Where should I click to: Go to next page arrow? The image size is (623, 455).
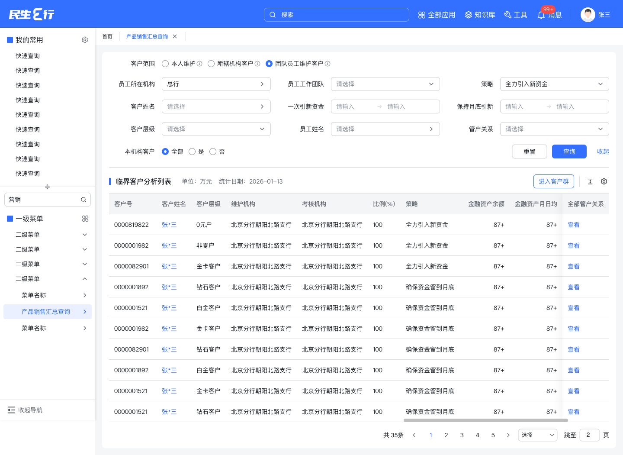(x=508, y=435)
